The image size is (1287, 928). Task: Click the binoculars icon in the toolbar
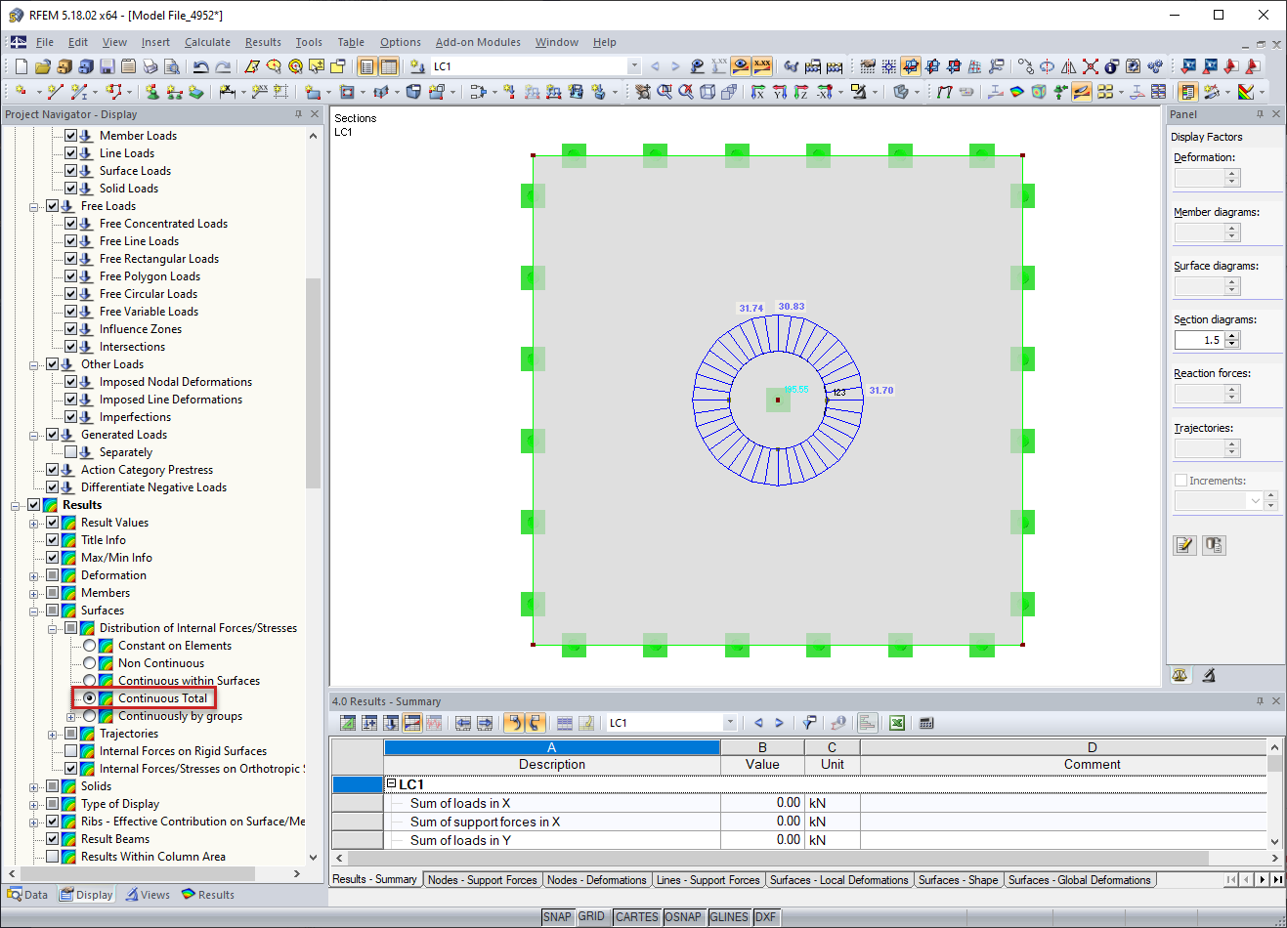click(792, 66)
